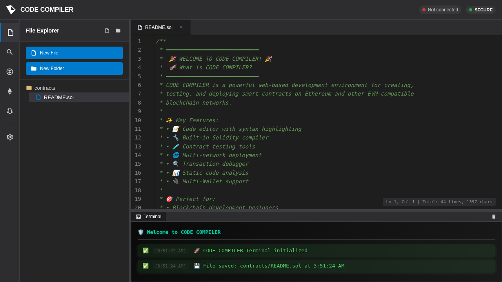The width and height of the screenshot is (502, 282).
Task: Click the new folder icon in File Explorer header
Action: [118, 31]
